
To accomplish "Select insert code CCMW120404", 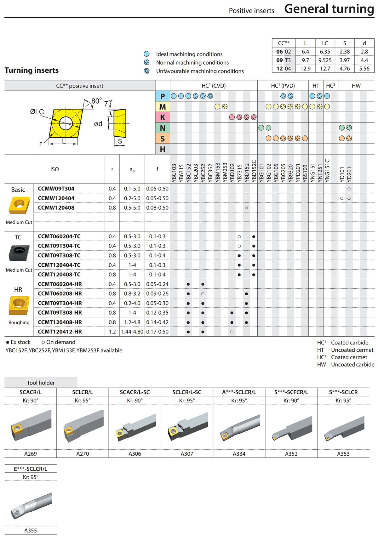I will pos(56,198).
